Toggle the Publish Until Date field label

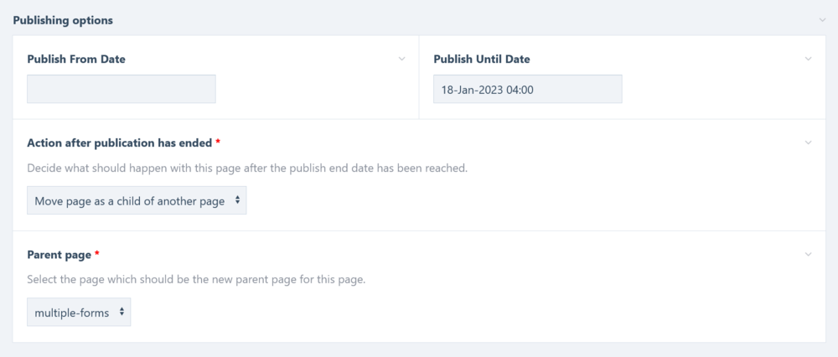481,59
